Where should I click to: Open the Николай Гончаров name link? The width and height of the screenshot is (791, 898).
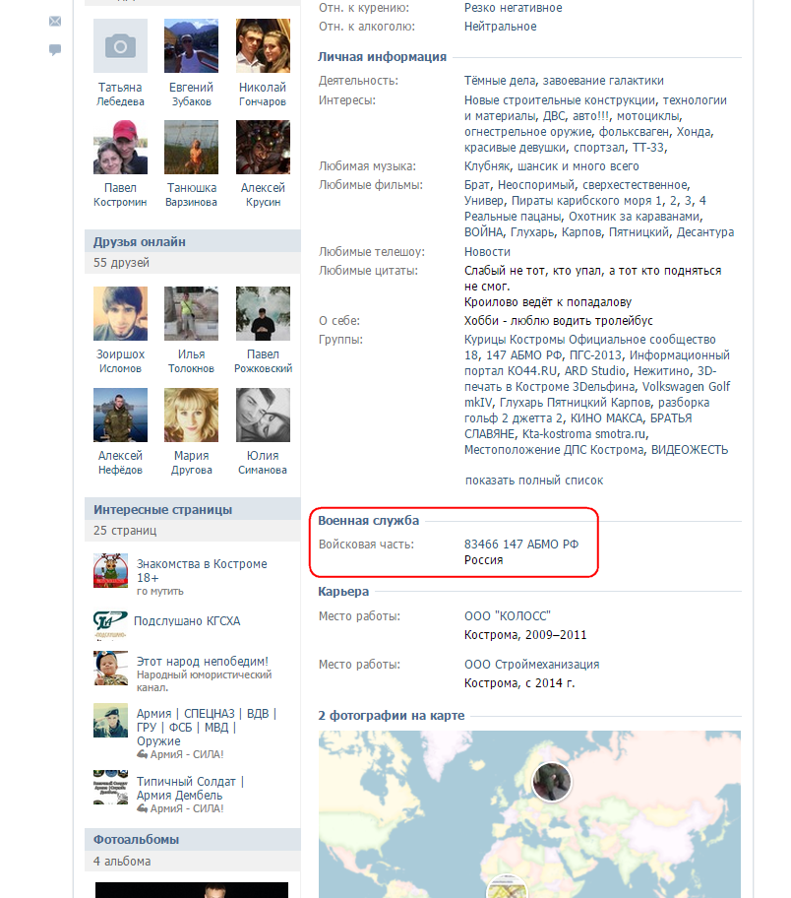pos(263,95)
